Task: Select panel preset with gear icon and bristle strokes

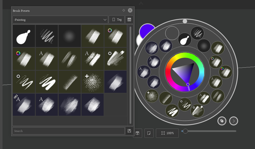Action: click(x=115, y=59)
